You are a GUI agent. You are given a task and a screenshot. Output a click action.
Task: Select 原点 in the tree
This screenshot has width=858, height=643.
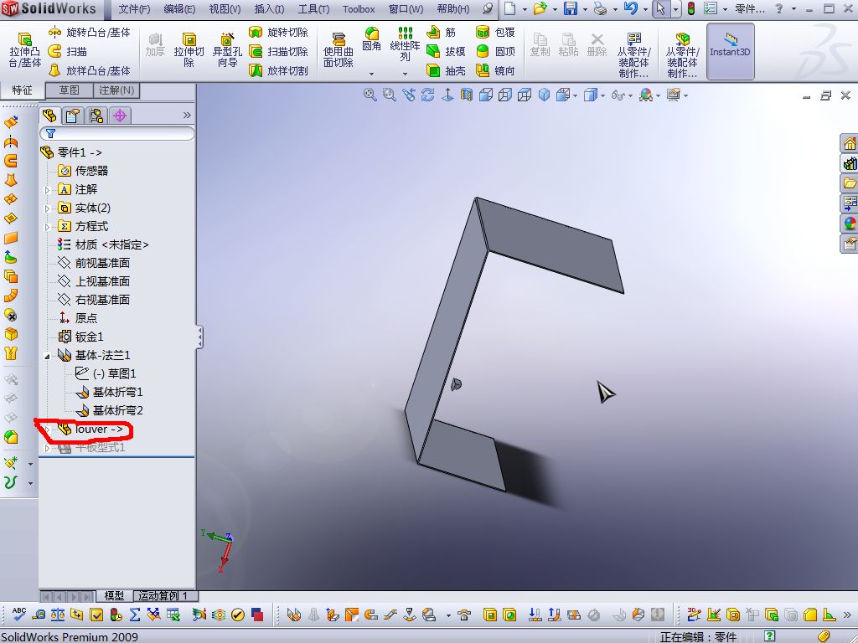pos(77,317)
